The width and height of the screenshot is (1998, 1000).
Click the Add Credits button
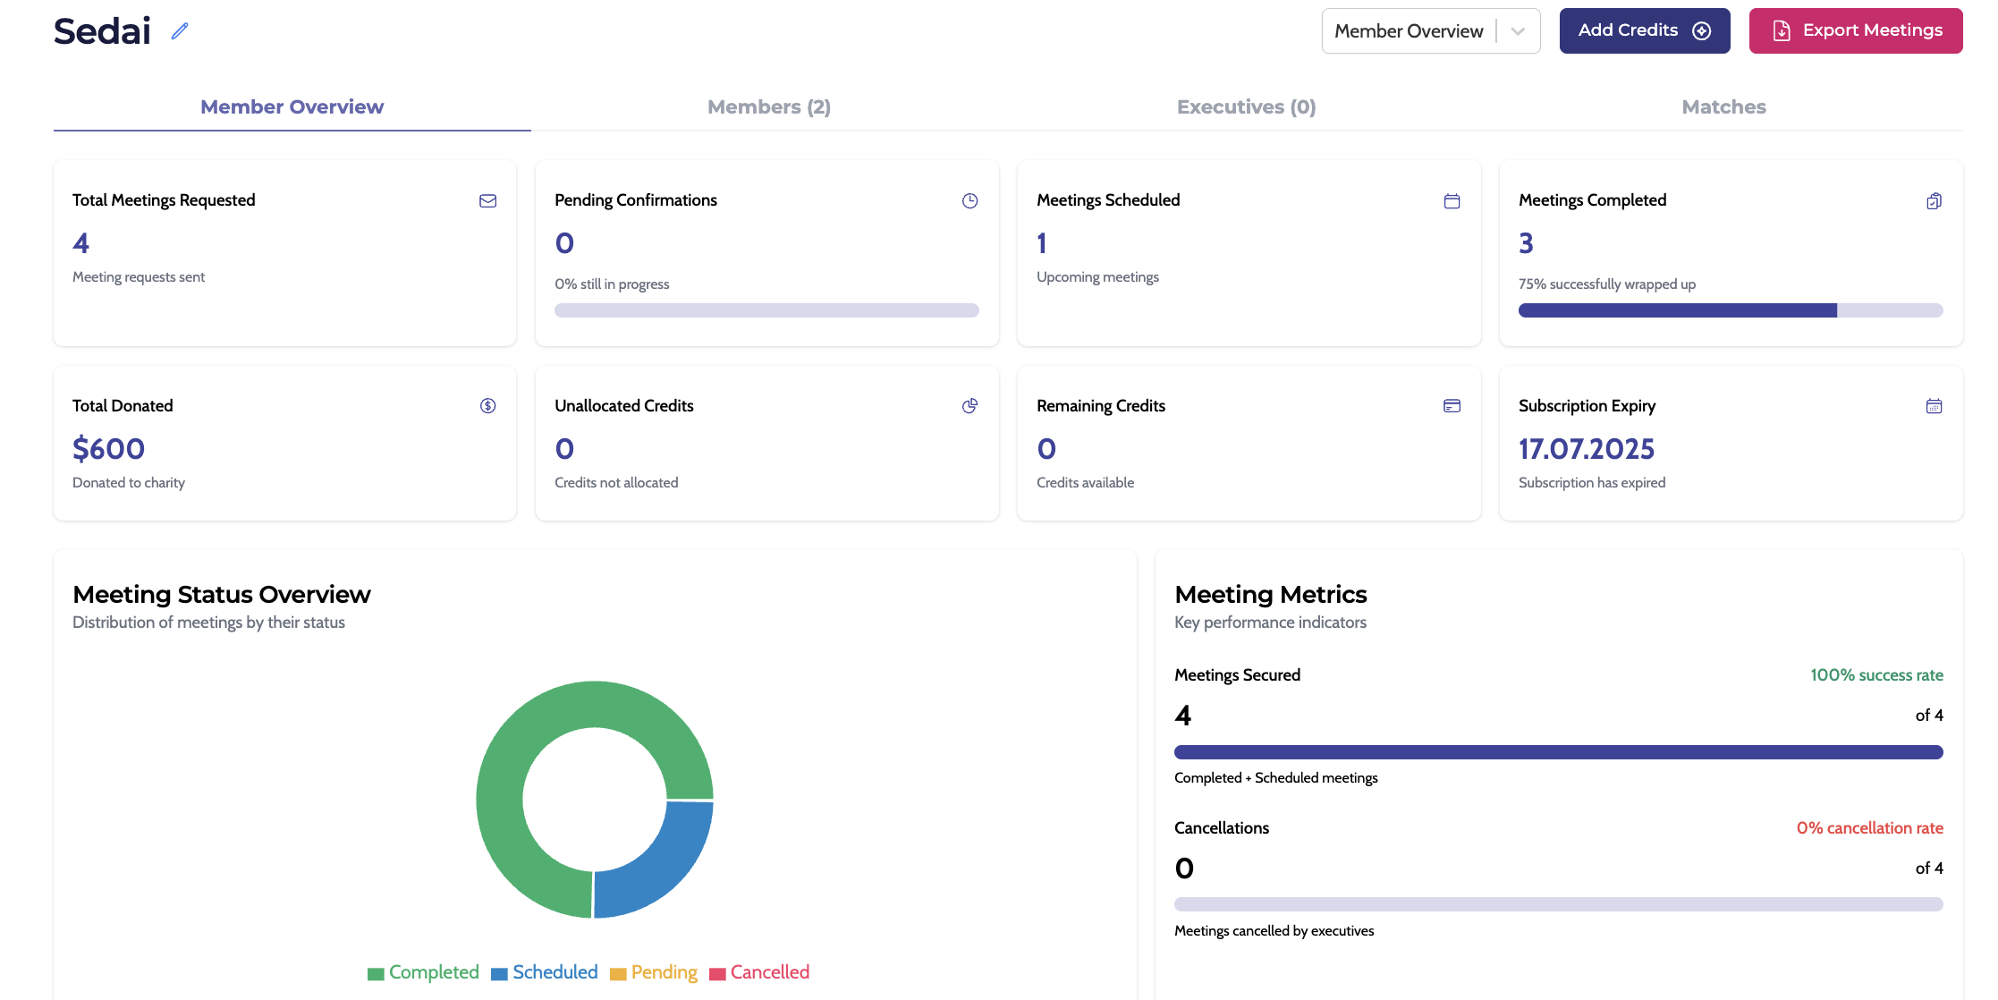click(x=1644, y=31)
